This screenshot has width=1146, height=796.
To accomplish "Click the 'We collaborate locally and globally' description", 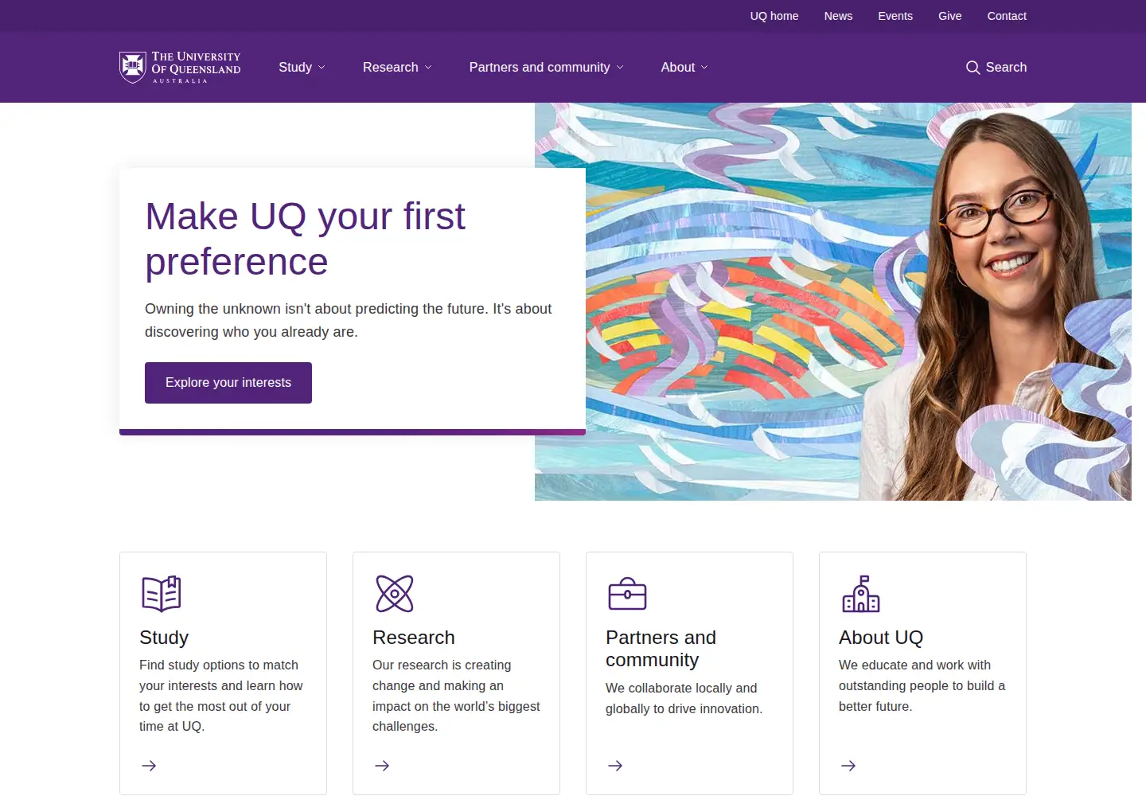I will tap(684, 698).
